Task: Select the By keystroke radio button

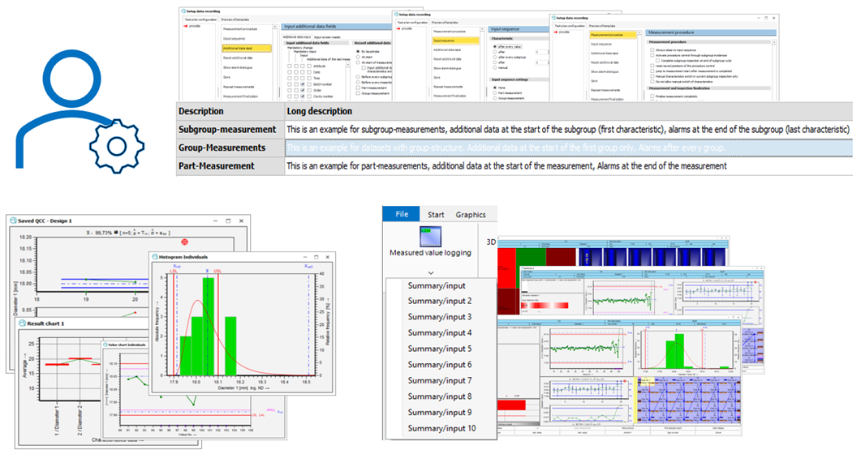Action: click(x=358, y=52)
